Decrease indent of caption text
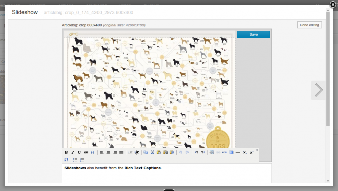 coord(130,152)
